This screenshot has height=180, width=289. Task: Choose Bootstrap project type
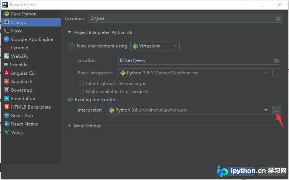pos(31,90)
